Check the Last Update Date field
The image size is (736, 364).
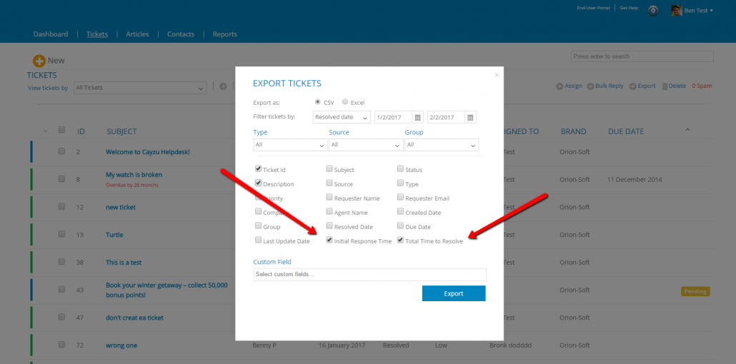pyautogui.click(x=258, y=240)
